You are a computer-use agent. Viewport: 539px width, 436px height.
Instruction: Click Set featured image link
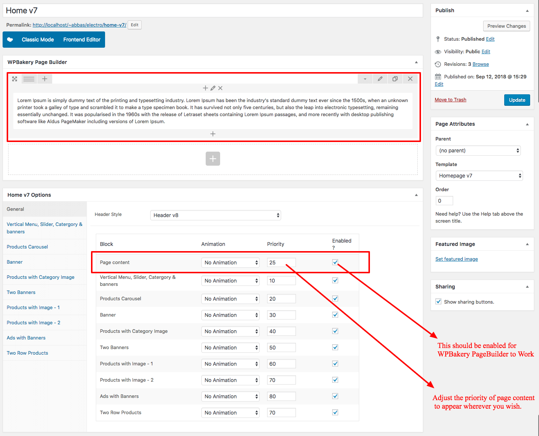point(457,259)
